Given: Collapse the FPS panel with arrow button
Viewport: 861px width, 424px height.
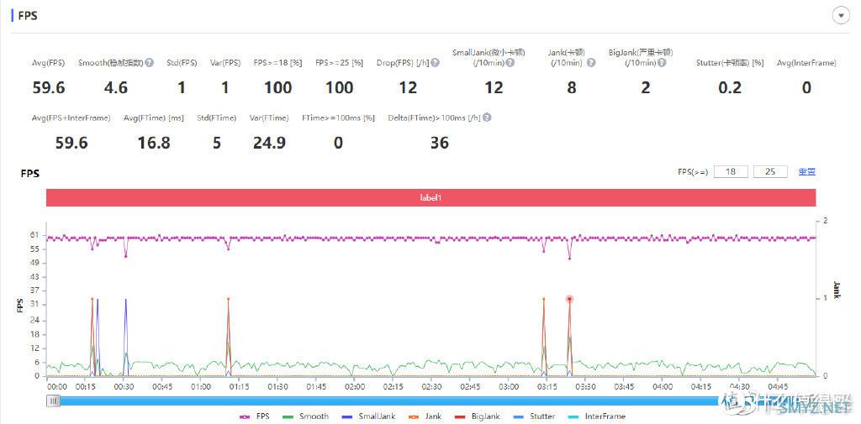Looking at the screenshot, I should 839,15.
